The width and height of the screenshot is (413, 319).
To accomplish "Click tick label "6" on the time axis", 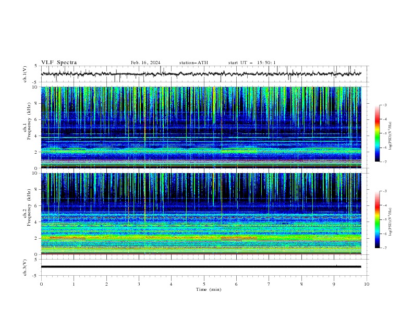I will (236, 284).
